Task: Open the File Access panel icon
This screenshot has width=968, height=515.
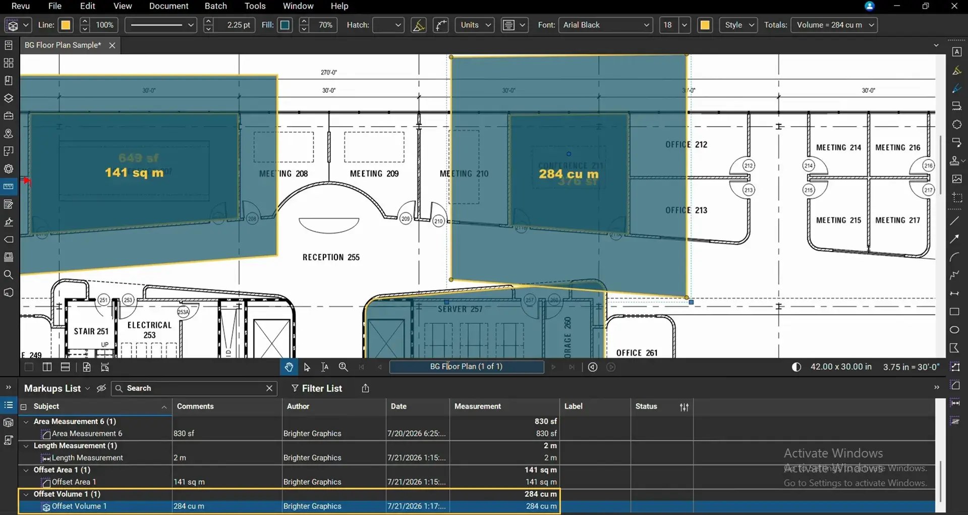Action: 9,45
